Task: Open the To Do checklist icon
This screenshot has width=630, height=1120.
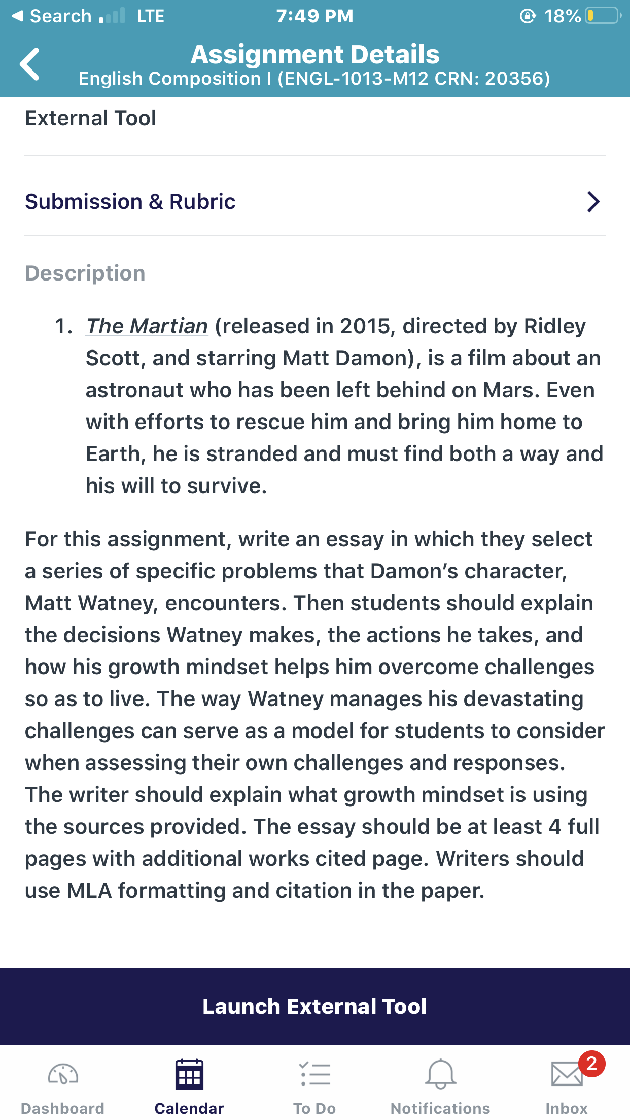Action: pos(315,1074)
